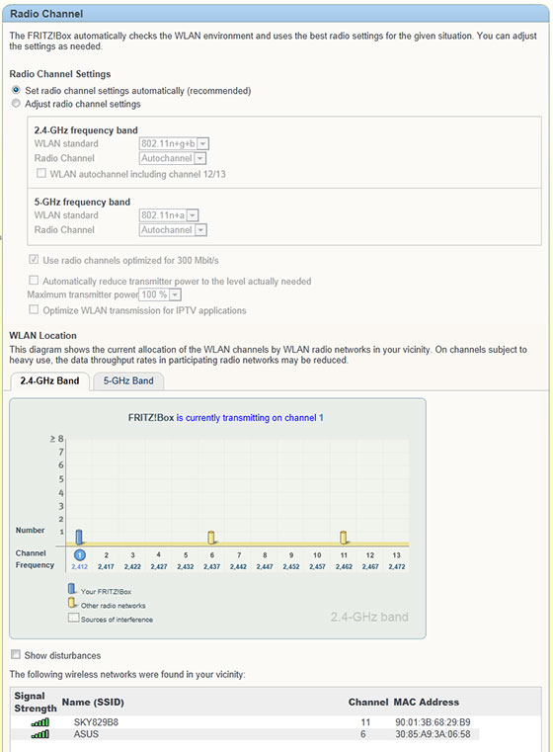This screenshot has width=553, height=752.
Task: Click the yellow network bar on channel 11
Action: [x=344, y=538]
